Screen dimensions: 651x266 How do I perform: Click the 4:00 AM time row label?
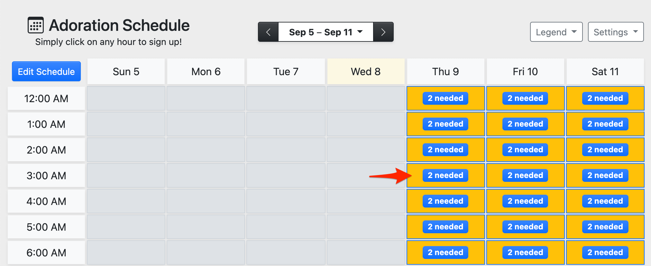(46, 201)
